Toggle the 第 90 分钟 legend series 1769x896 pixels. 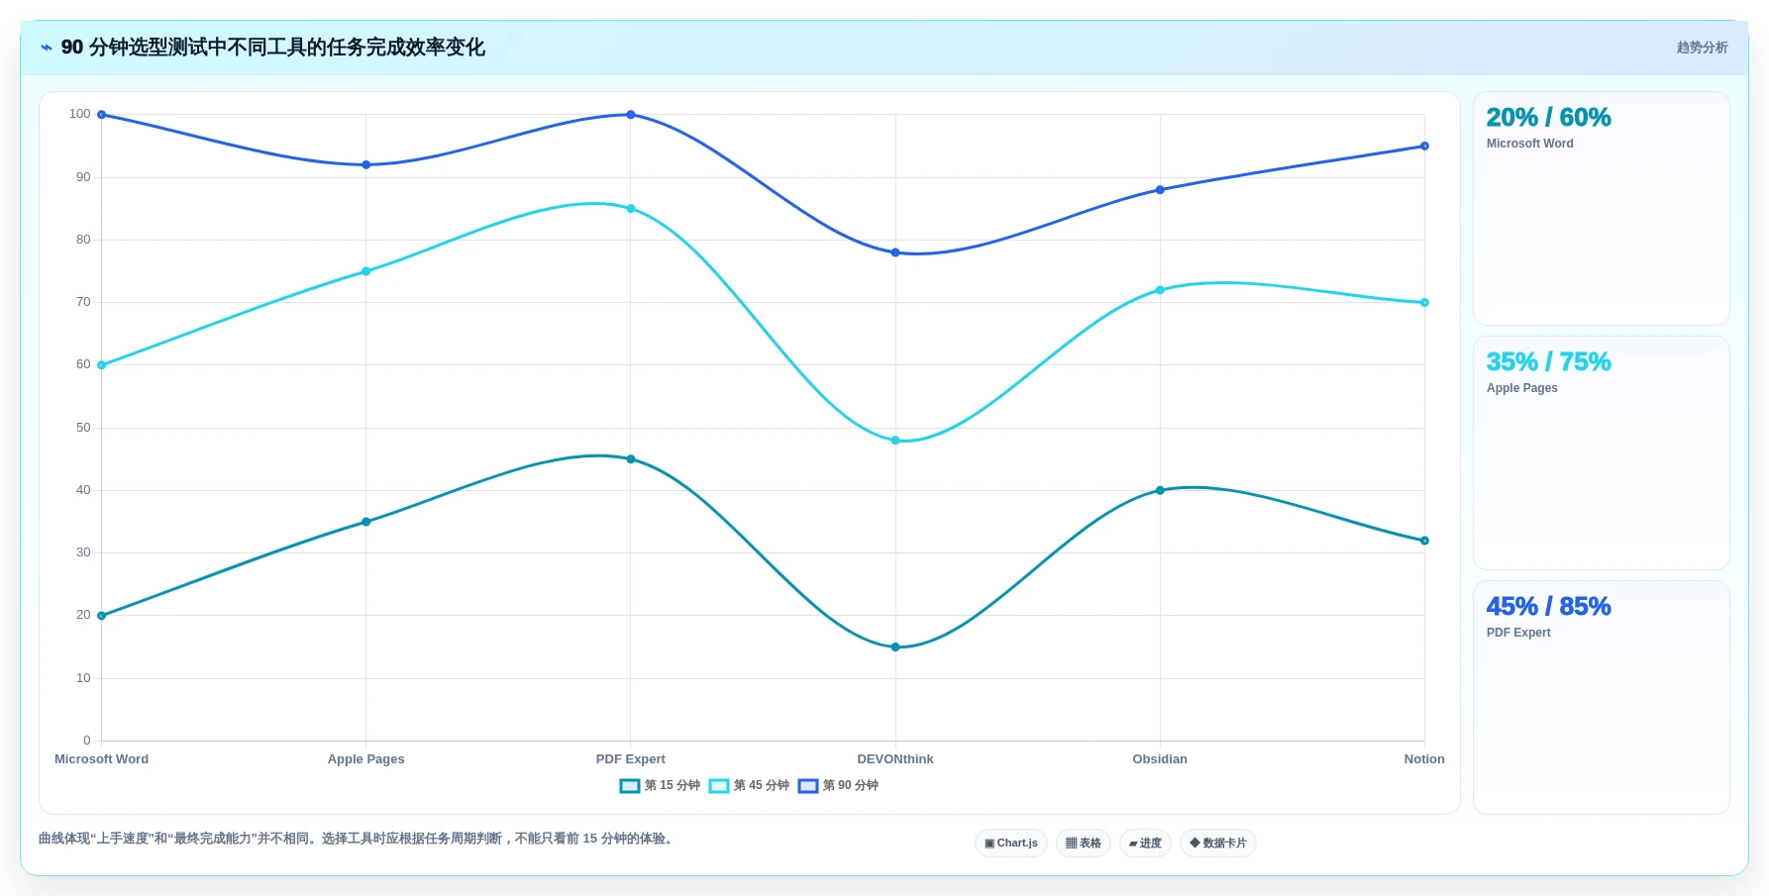point(838,786)
